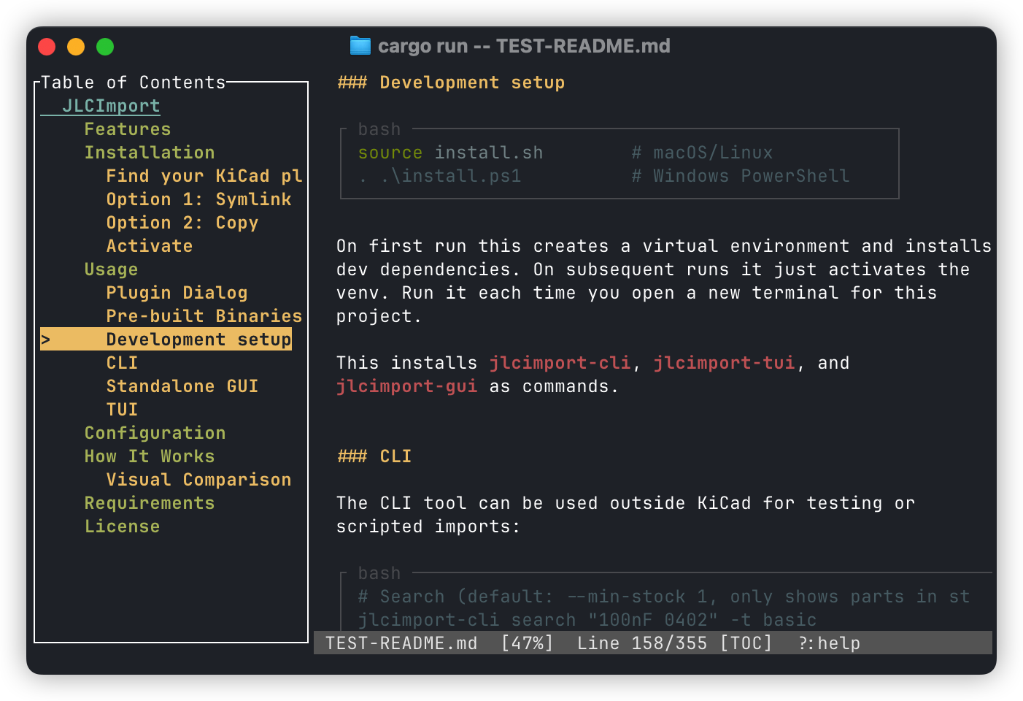This screenshot has width=1023, height=701.
Task: Open Configuration entry in contents
Action: pyautogui.click(x=155, y=433)
